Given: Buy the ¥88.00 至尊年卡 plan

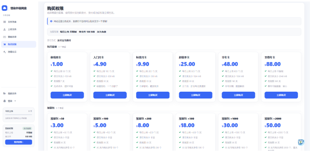Looking at the screenshot, I should click(281, 95).
